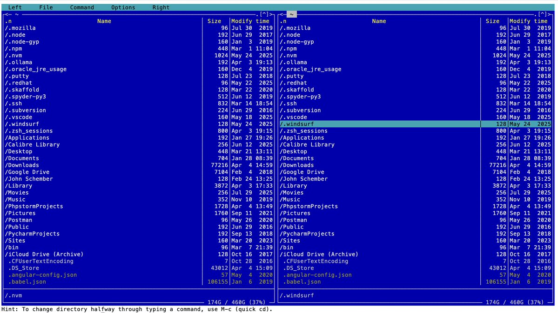
Task: Select /Downloads in the right panel
Action: (415, 165)
